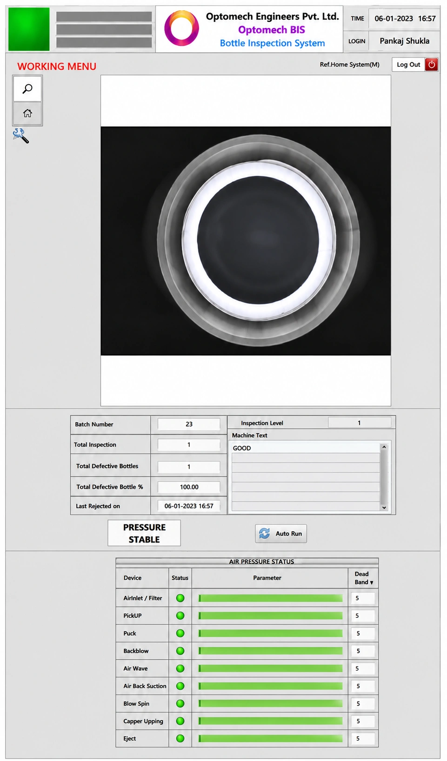Click Eject green status light
This screenshot has width=447, height=761.
(180, 738)
